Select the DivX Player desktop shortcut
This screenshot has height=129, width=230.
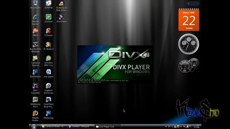[61, 18]
